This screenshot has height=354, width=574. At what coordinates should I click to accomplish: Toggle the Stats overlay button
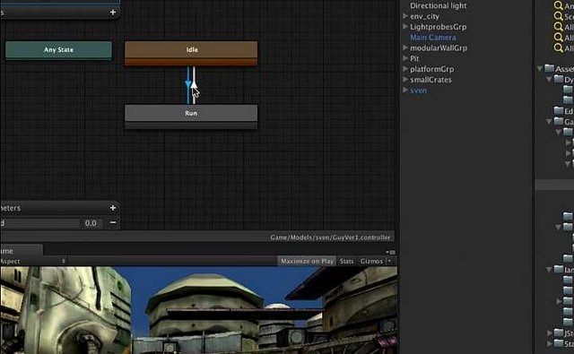point(346,261)
